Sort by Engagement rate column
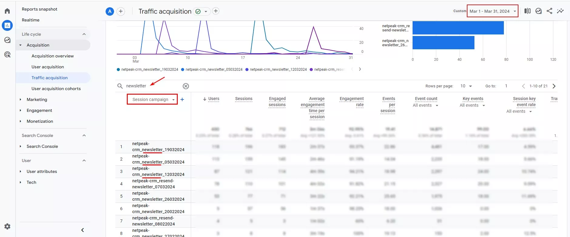 pyautogui.click(x=352, y=102)
